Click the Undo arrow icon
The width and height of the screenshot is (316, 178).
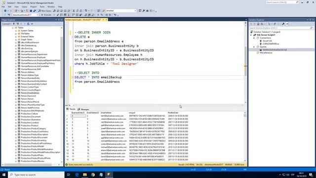pyautogui.click(x=86, y=11)
